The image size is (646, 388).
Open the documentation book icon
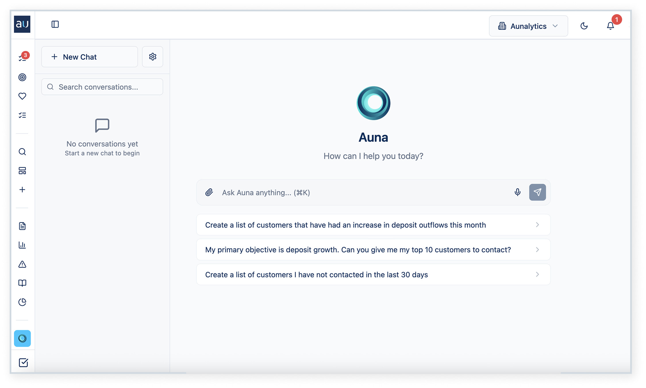[22, 283]
